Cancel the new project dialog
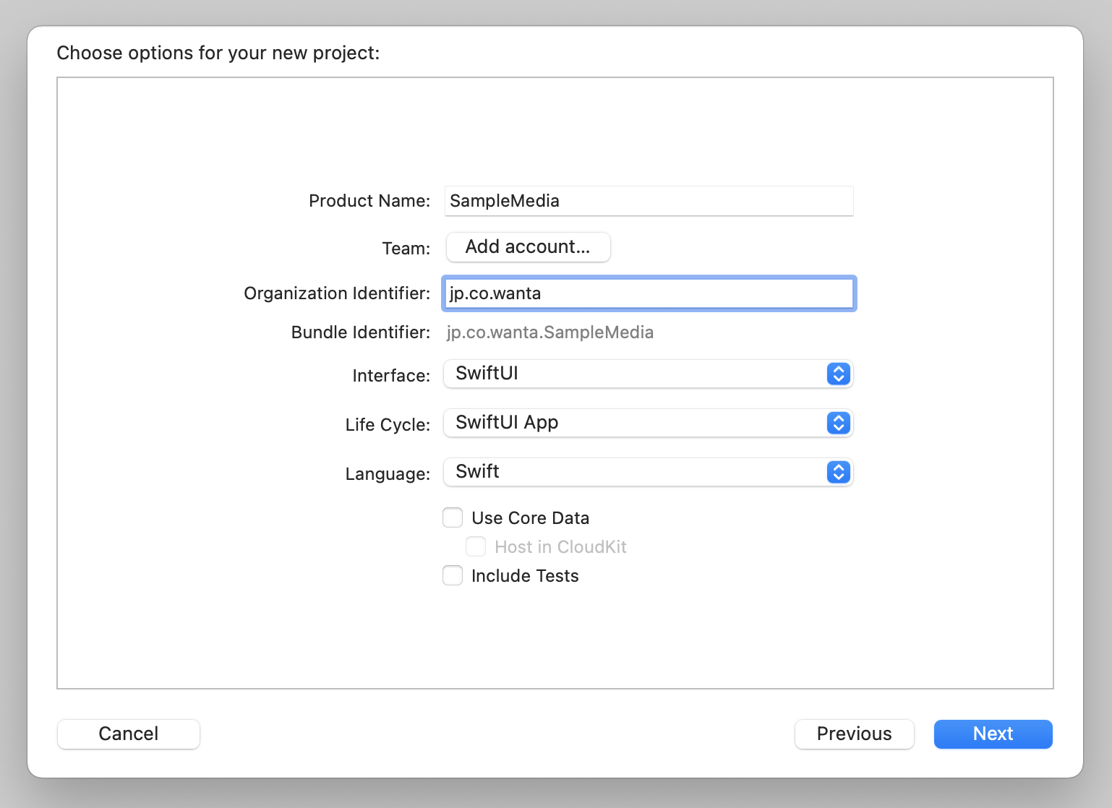The image size is (1112, 808). tap(128, 734)
